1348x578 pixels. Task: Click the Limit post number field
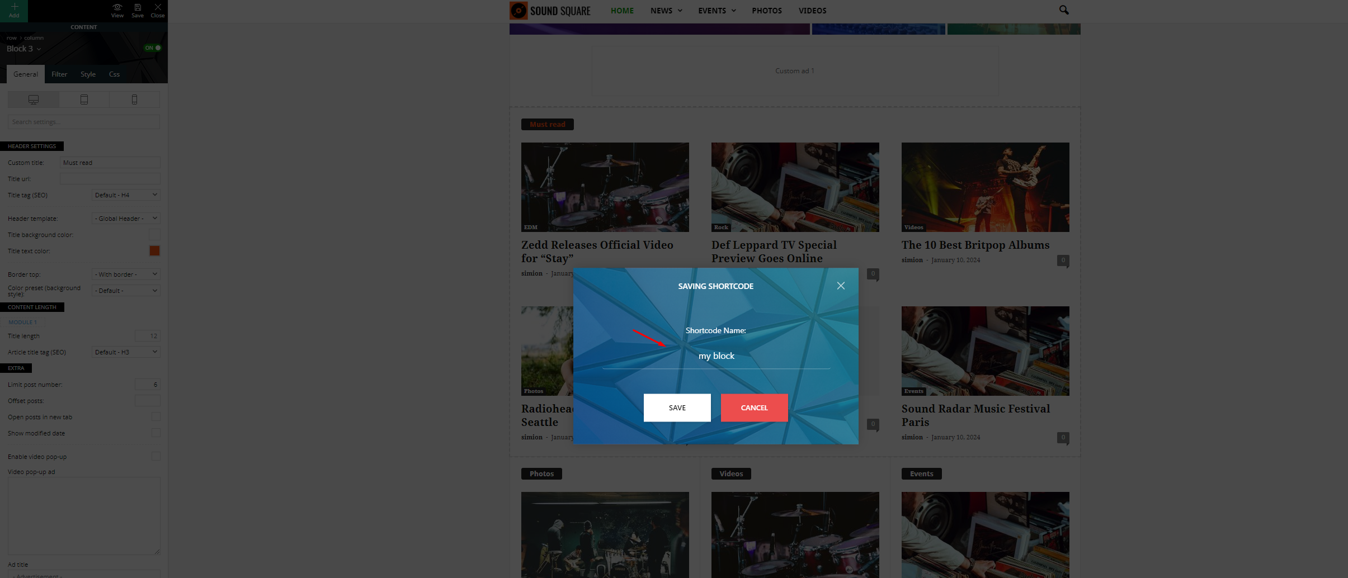coord(148,385)
